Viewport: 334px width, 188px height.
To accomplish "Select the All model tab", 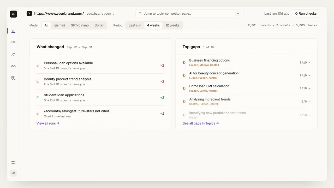I will pyautogui.click(x=46, y=25).
